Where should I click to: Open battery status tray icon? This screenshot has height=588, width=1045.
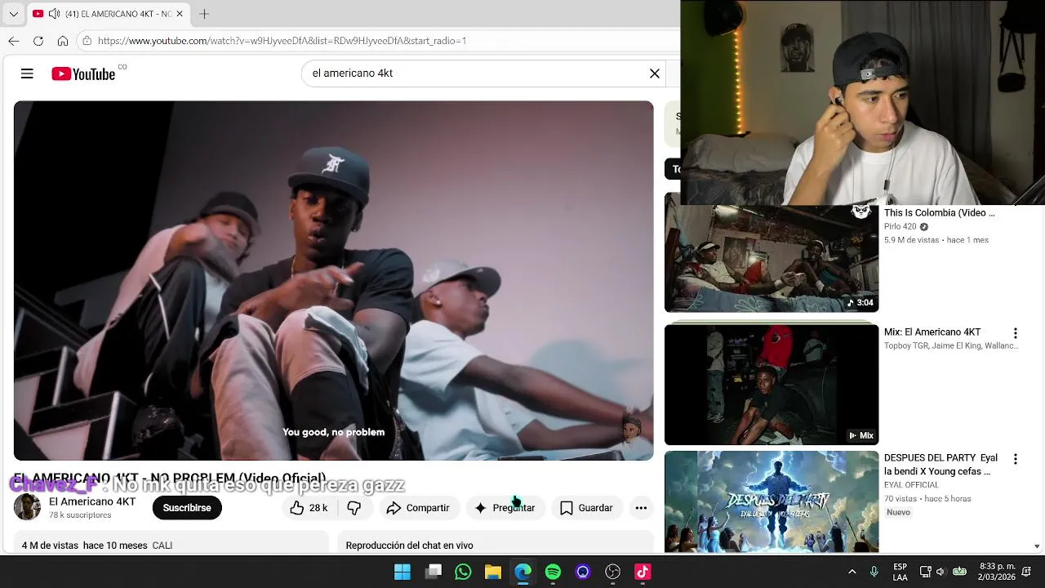tap(960, 572)
